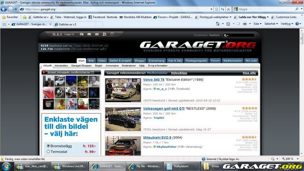Screen dimensions: 304x171
Task: Click Senast inloggade medlemmarna heading link
Action: point(68,72)
